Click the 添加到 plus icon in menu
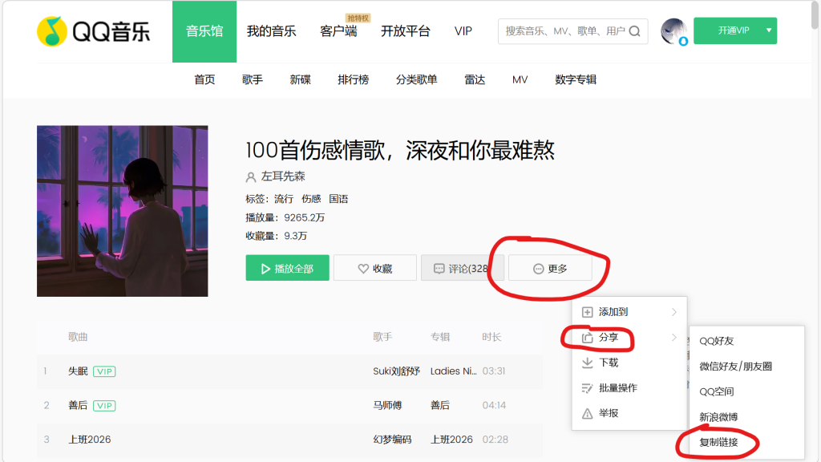The width and height of the screenshot is (821, 462). coord(587,312)
